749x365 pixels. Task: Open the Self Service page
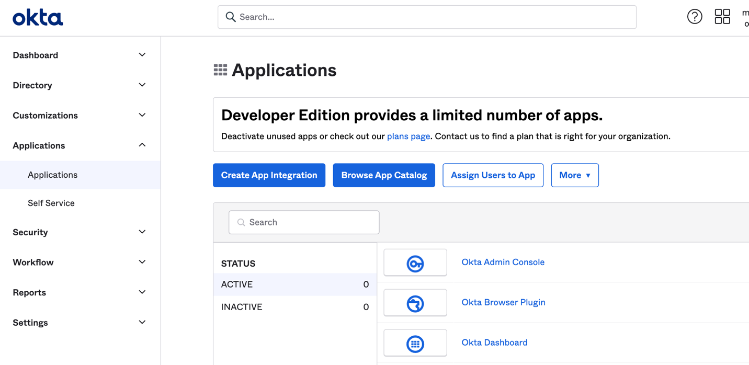[51, 203]
